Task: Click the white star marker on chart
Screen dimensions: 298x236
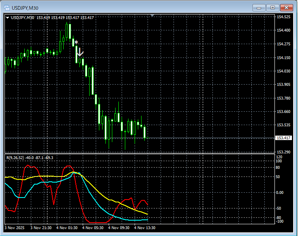Action: click(x=76, y=42)
